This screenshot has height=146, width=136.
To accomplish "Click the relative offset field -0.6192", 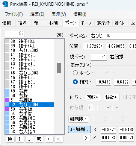I will (121, 82).
